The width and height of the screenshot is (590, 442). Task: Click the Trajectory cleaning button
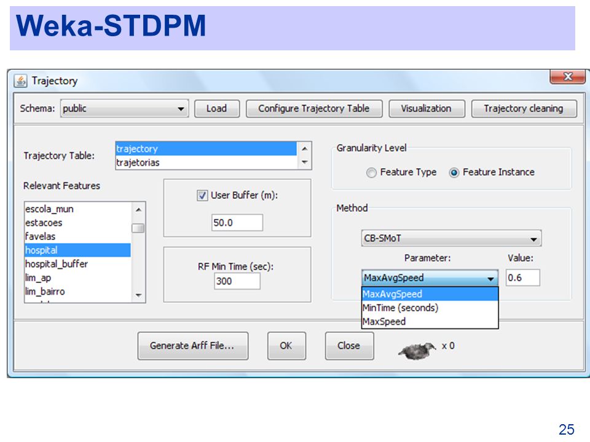pos(524,109)
